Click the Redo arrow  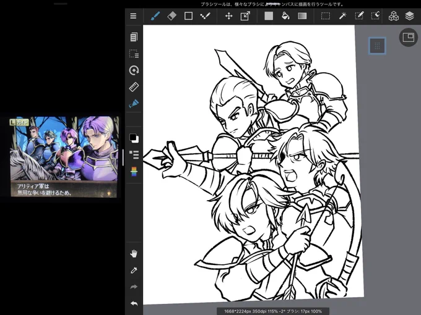point(134,287)
